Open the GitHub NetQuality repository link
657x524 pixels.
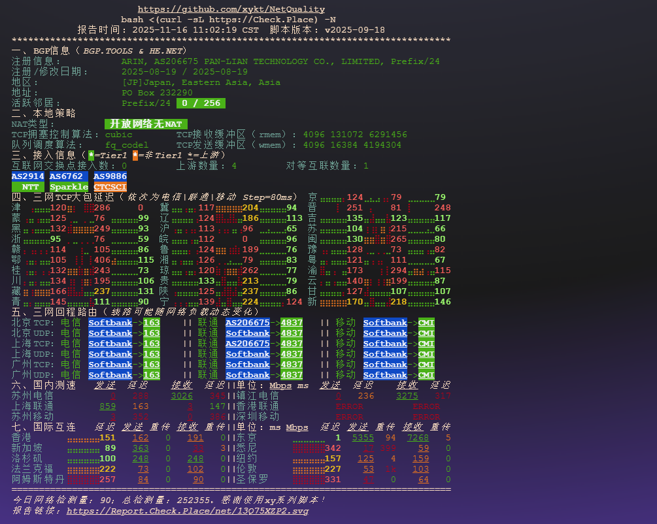coord(231,9)
